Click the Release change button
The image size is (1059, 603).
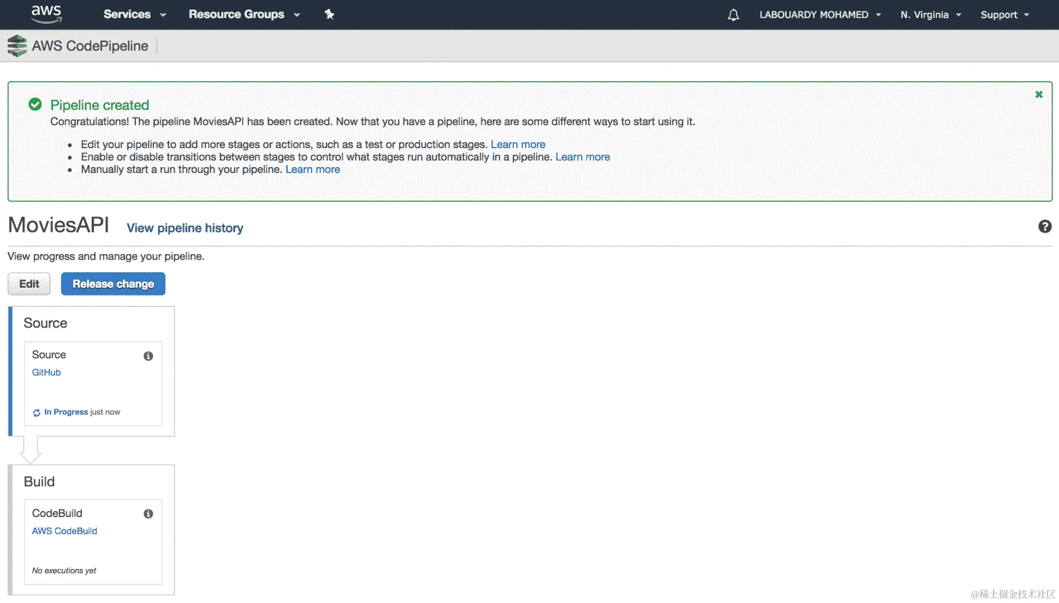[113, 284]
